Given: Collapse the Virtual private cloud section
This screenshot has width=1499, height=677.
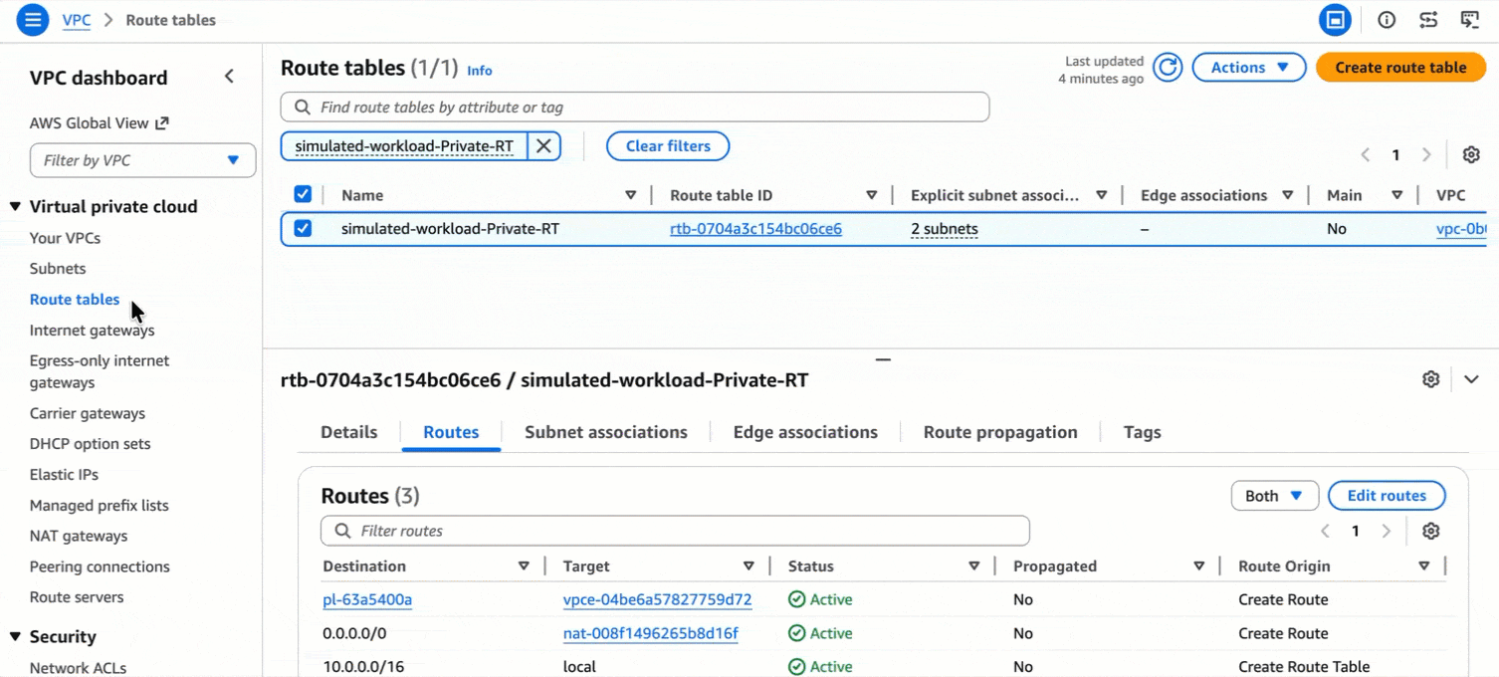Looking at the screenshot, I should click(x=15, y=206).
